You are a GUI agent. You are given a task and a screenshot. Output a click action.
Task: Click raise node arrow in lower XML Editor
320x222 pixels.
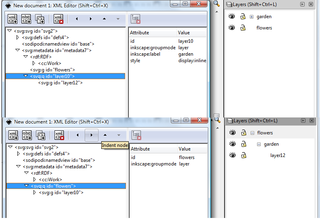(105, 135)
